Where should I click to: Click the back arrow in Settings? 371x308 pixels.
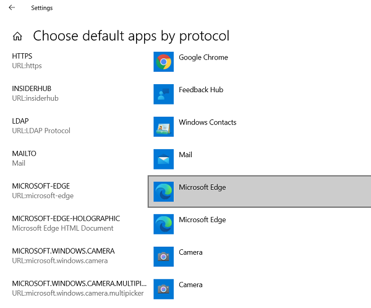point(12,8)
